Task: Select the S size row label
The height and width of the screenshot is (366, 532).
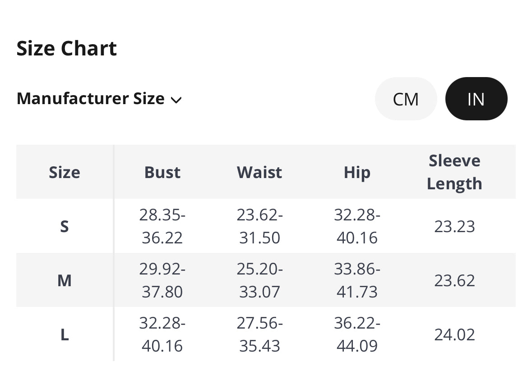Action: [x=65, y=226]
